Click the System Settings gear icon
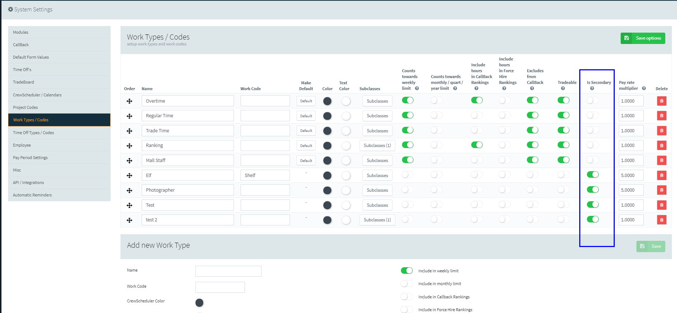 [x=10, y=9]
